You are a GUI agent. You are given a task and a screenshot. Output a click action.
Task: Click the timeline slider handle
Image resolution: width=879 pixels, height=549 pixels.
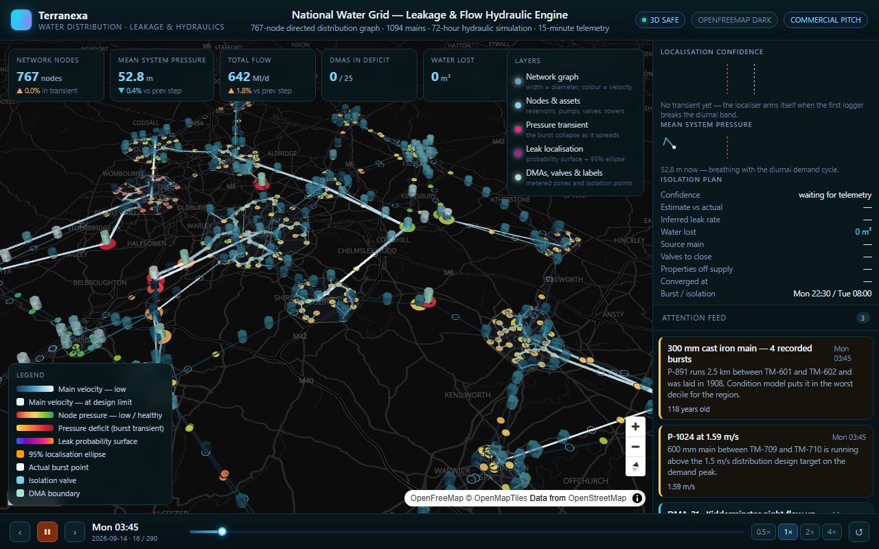click(x=222, y=531)
